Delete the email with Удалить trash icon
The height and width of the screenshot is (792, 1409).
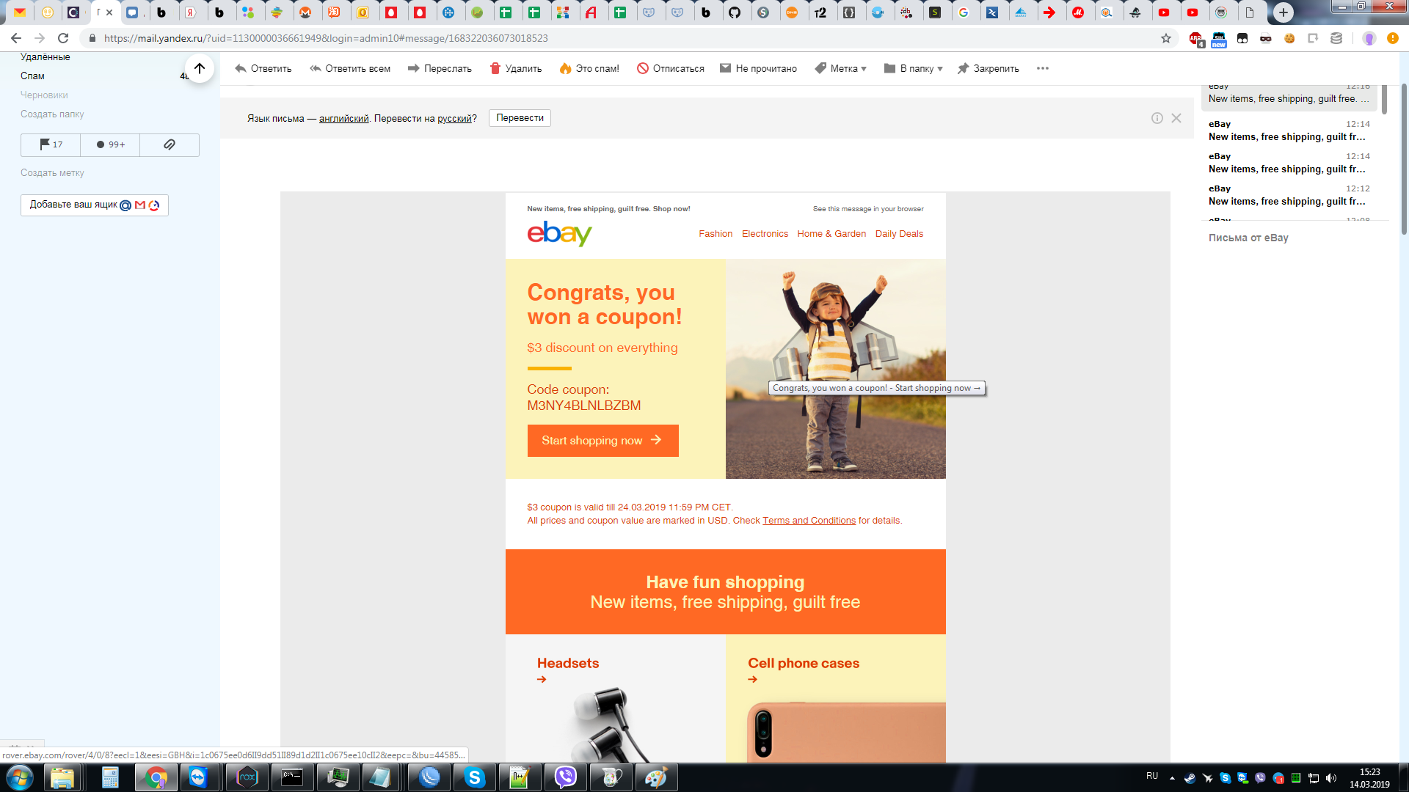tap(495, 68)
